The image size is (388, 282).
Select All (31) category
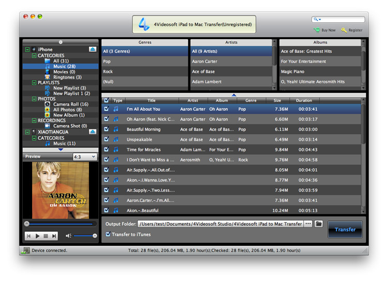click(61, 61)
